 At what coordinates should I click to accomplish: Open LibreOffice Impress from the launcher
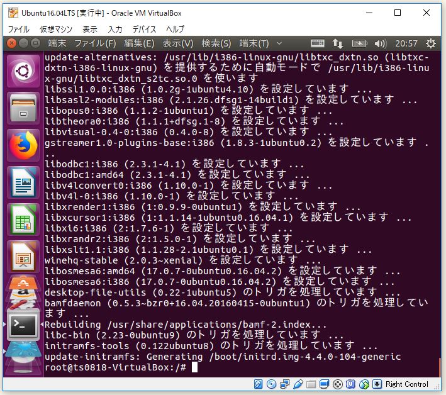click(x=23, y=257)
